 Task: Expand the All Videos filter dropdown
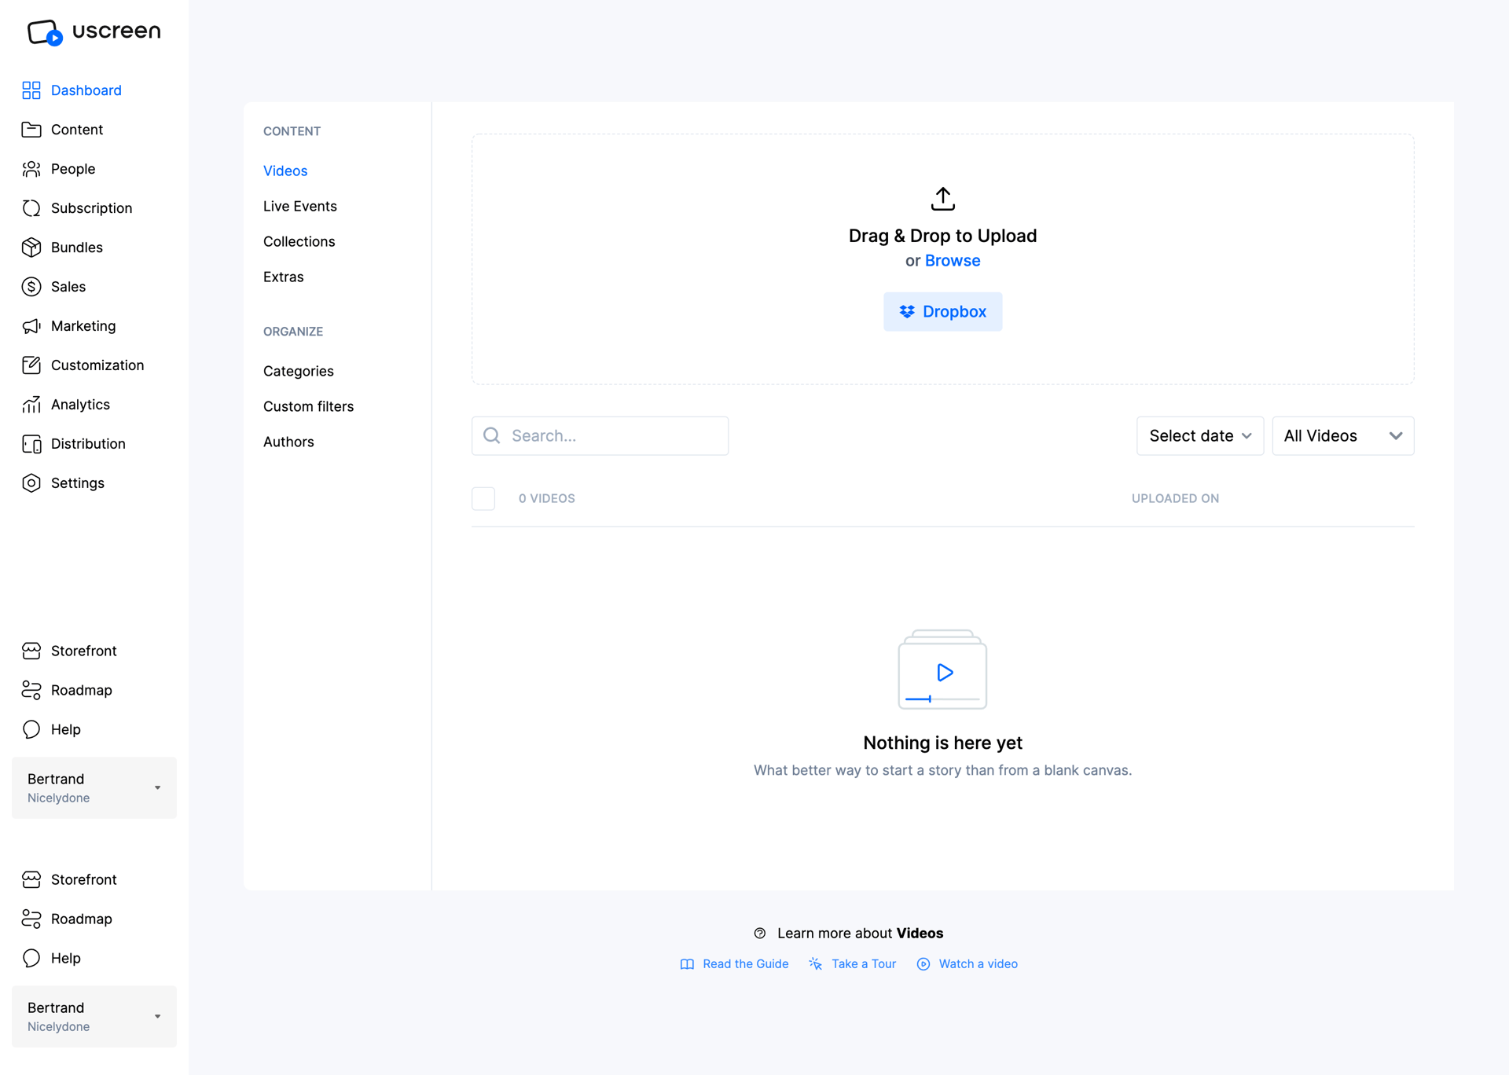(x=1342, y=435)
